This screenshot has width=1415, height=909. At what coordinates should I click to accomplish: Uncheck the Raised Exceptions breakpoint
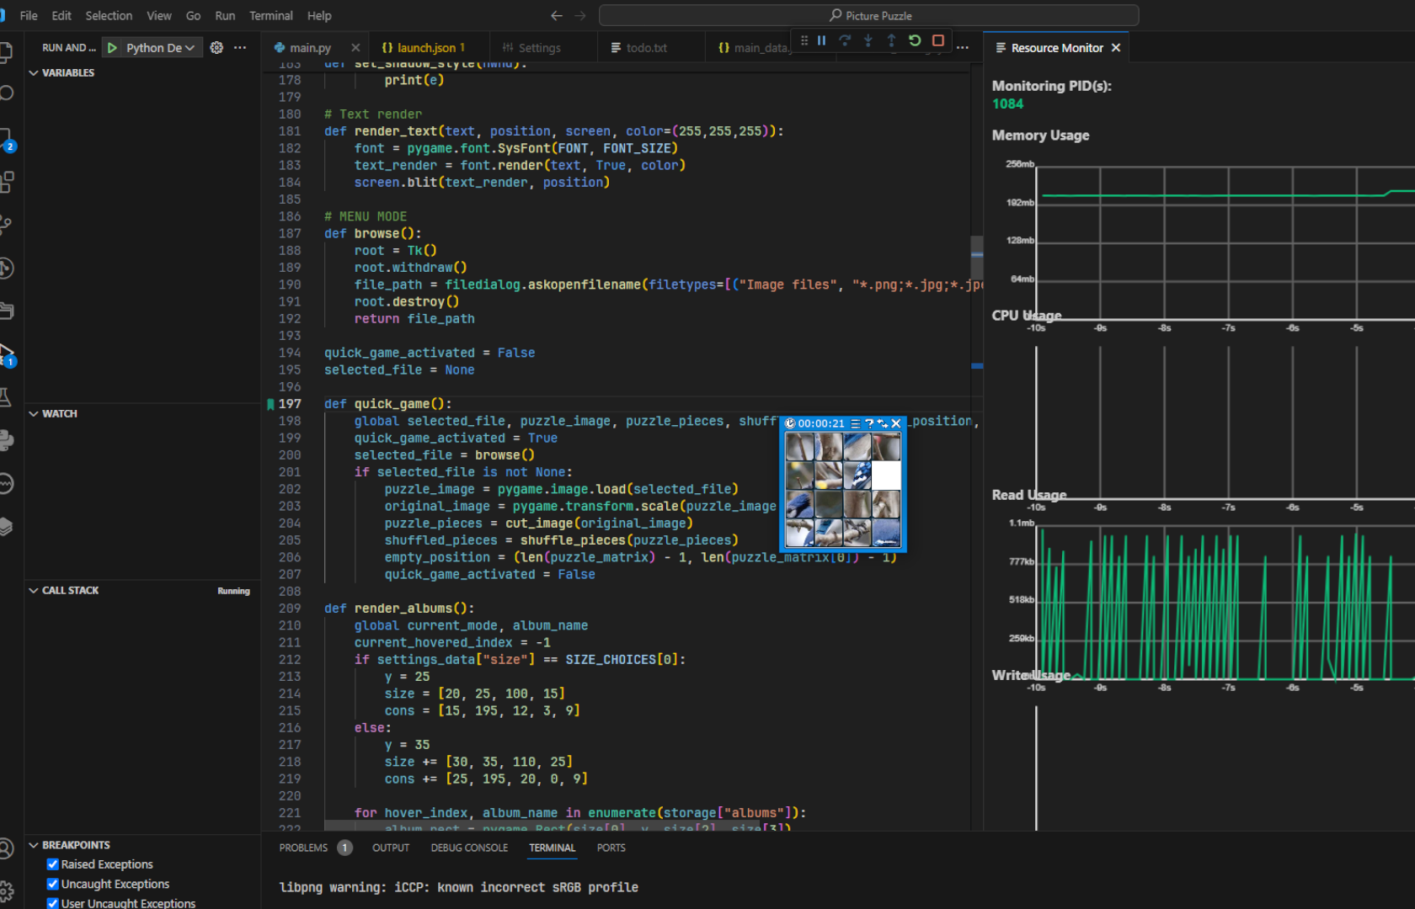point(53,864)
